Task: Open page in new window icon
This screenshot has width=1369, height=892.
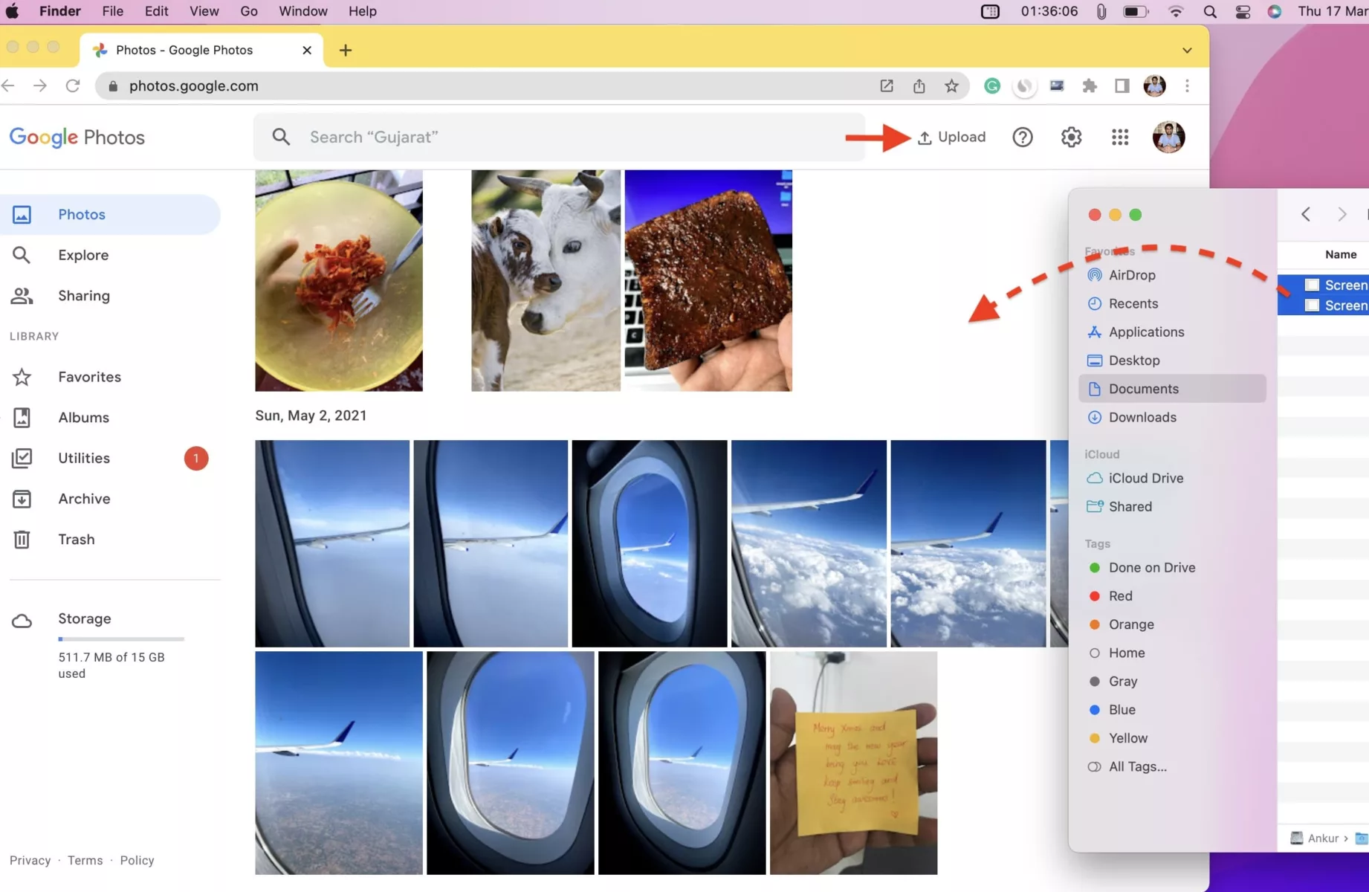Action: (887, 86)
